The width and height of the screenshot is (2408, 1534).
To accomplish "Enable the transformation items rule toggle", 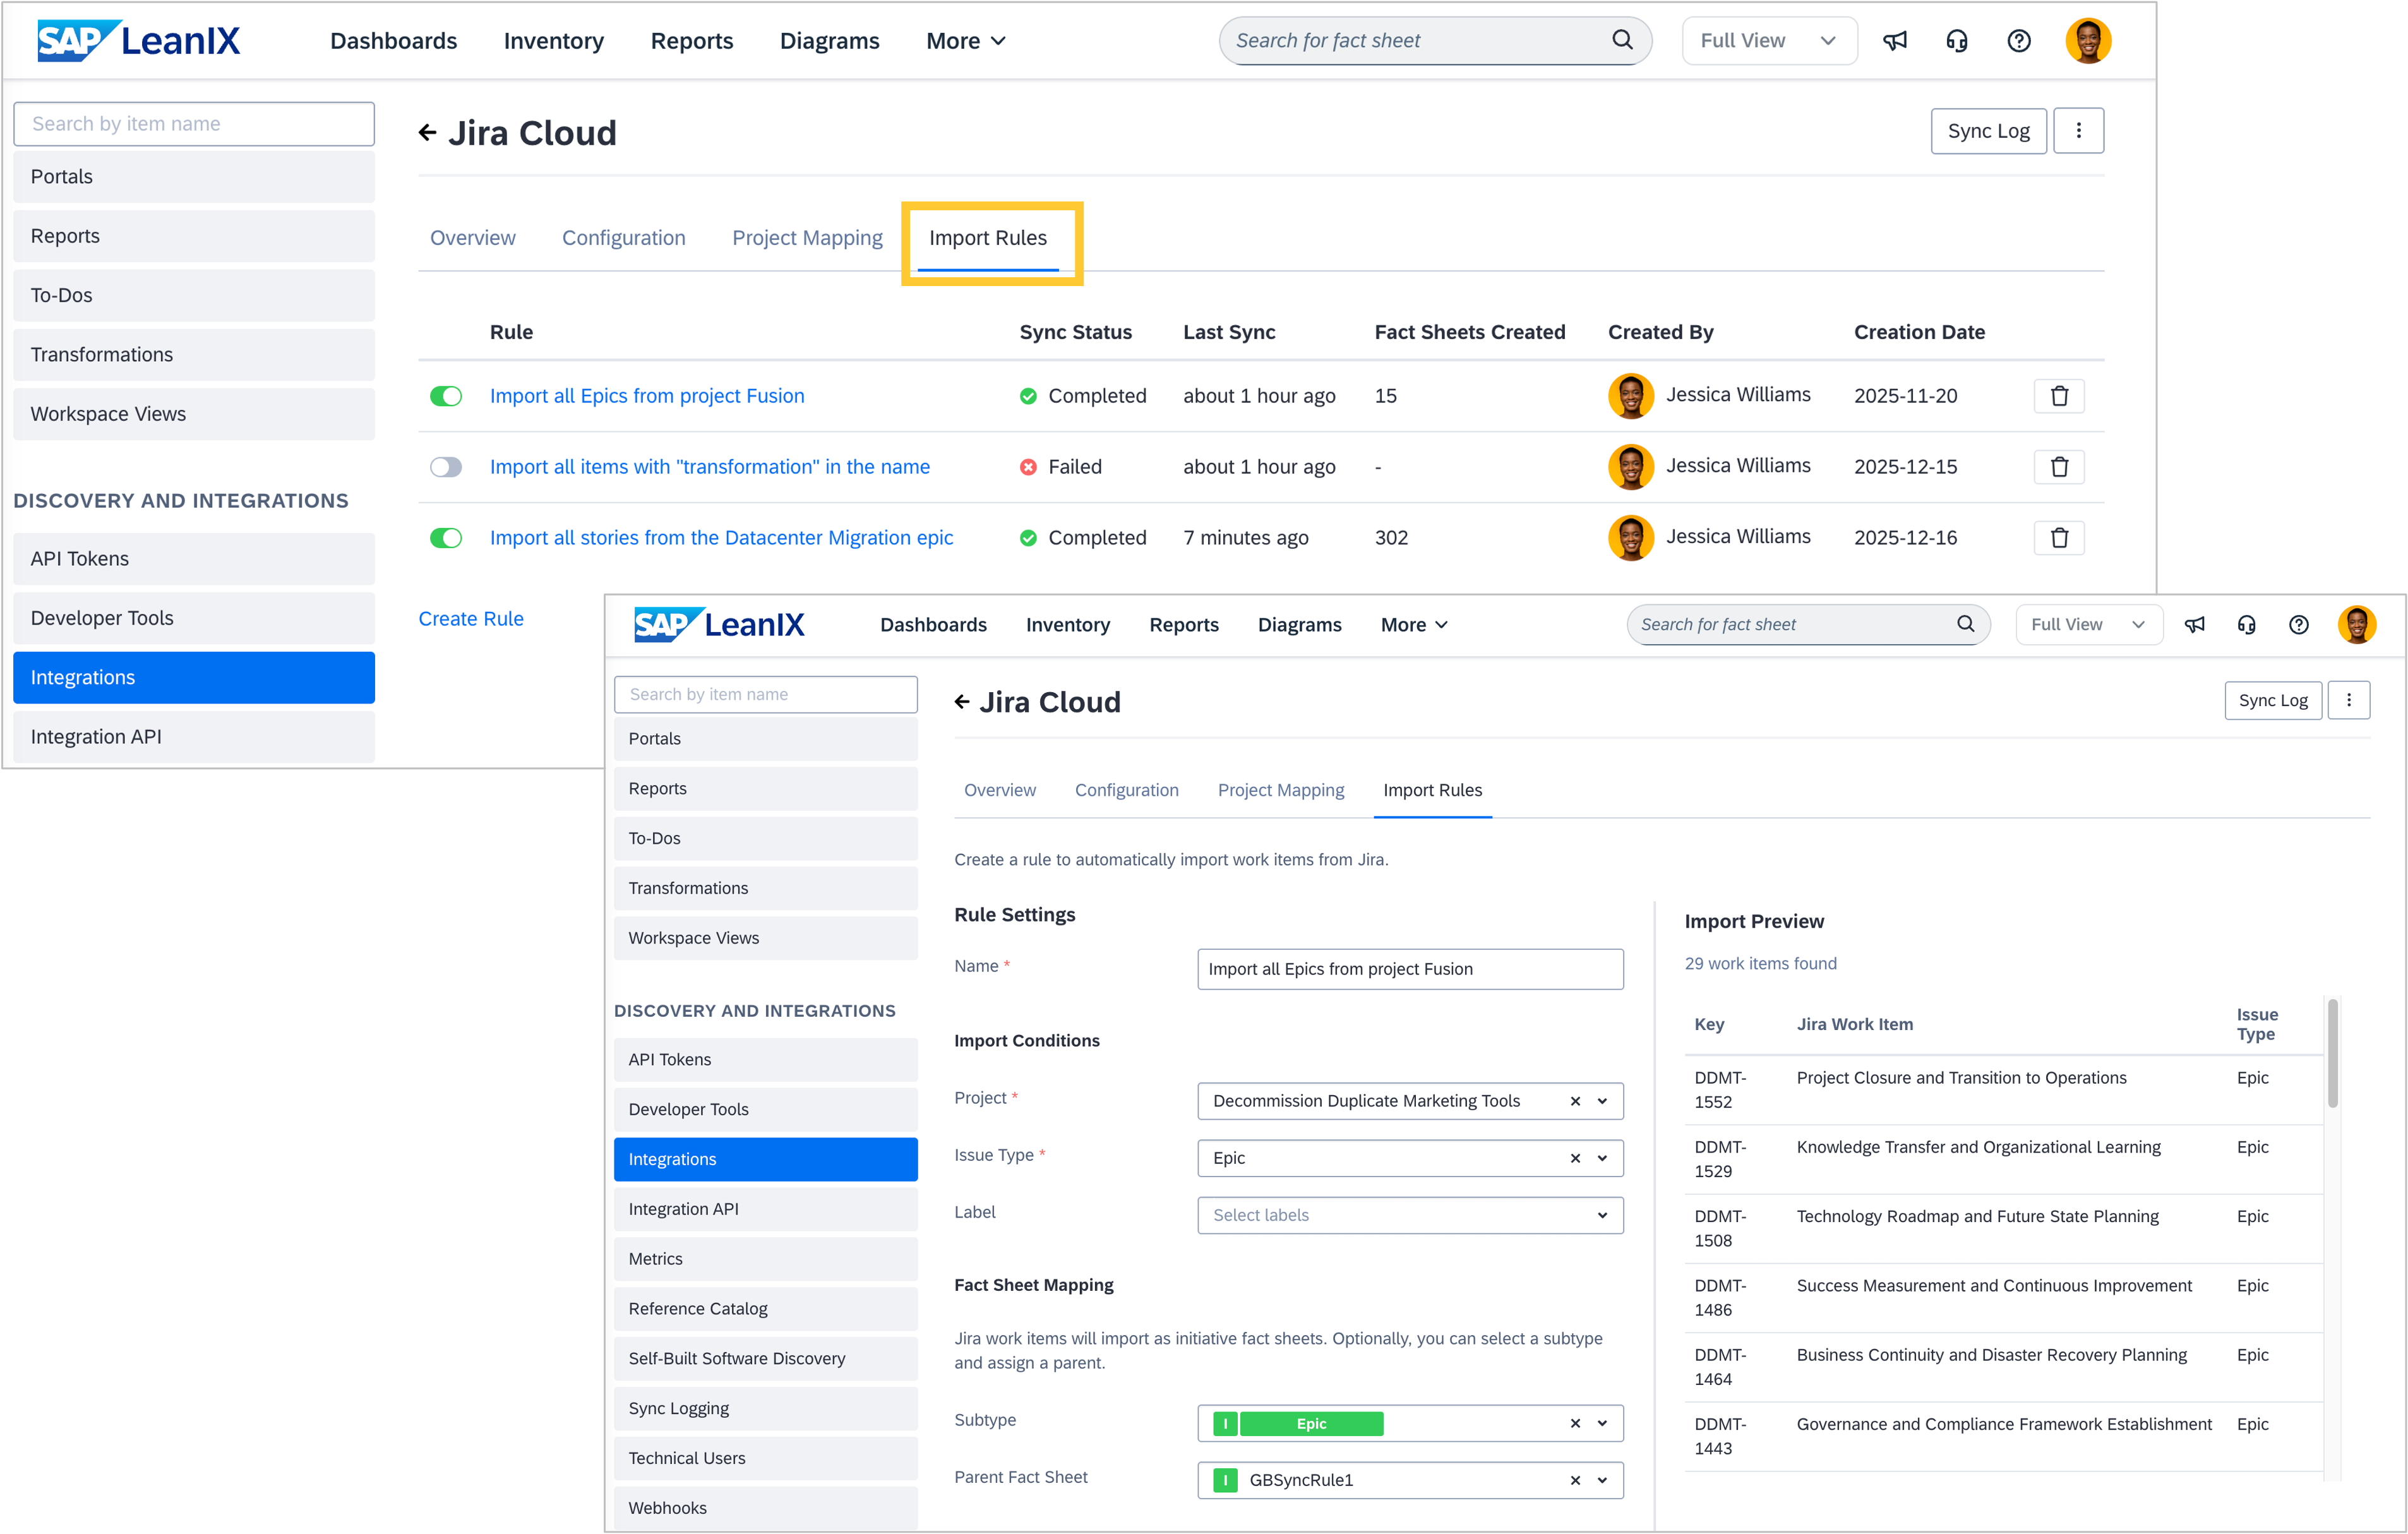I will coord(446,467).
